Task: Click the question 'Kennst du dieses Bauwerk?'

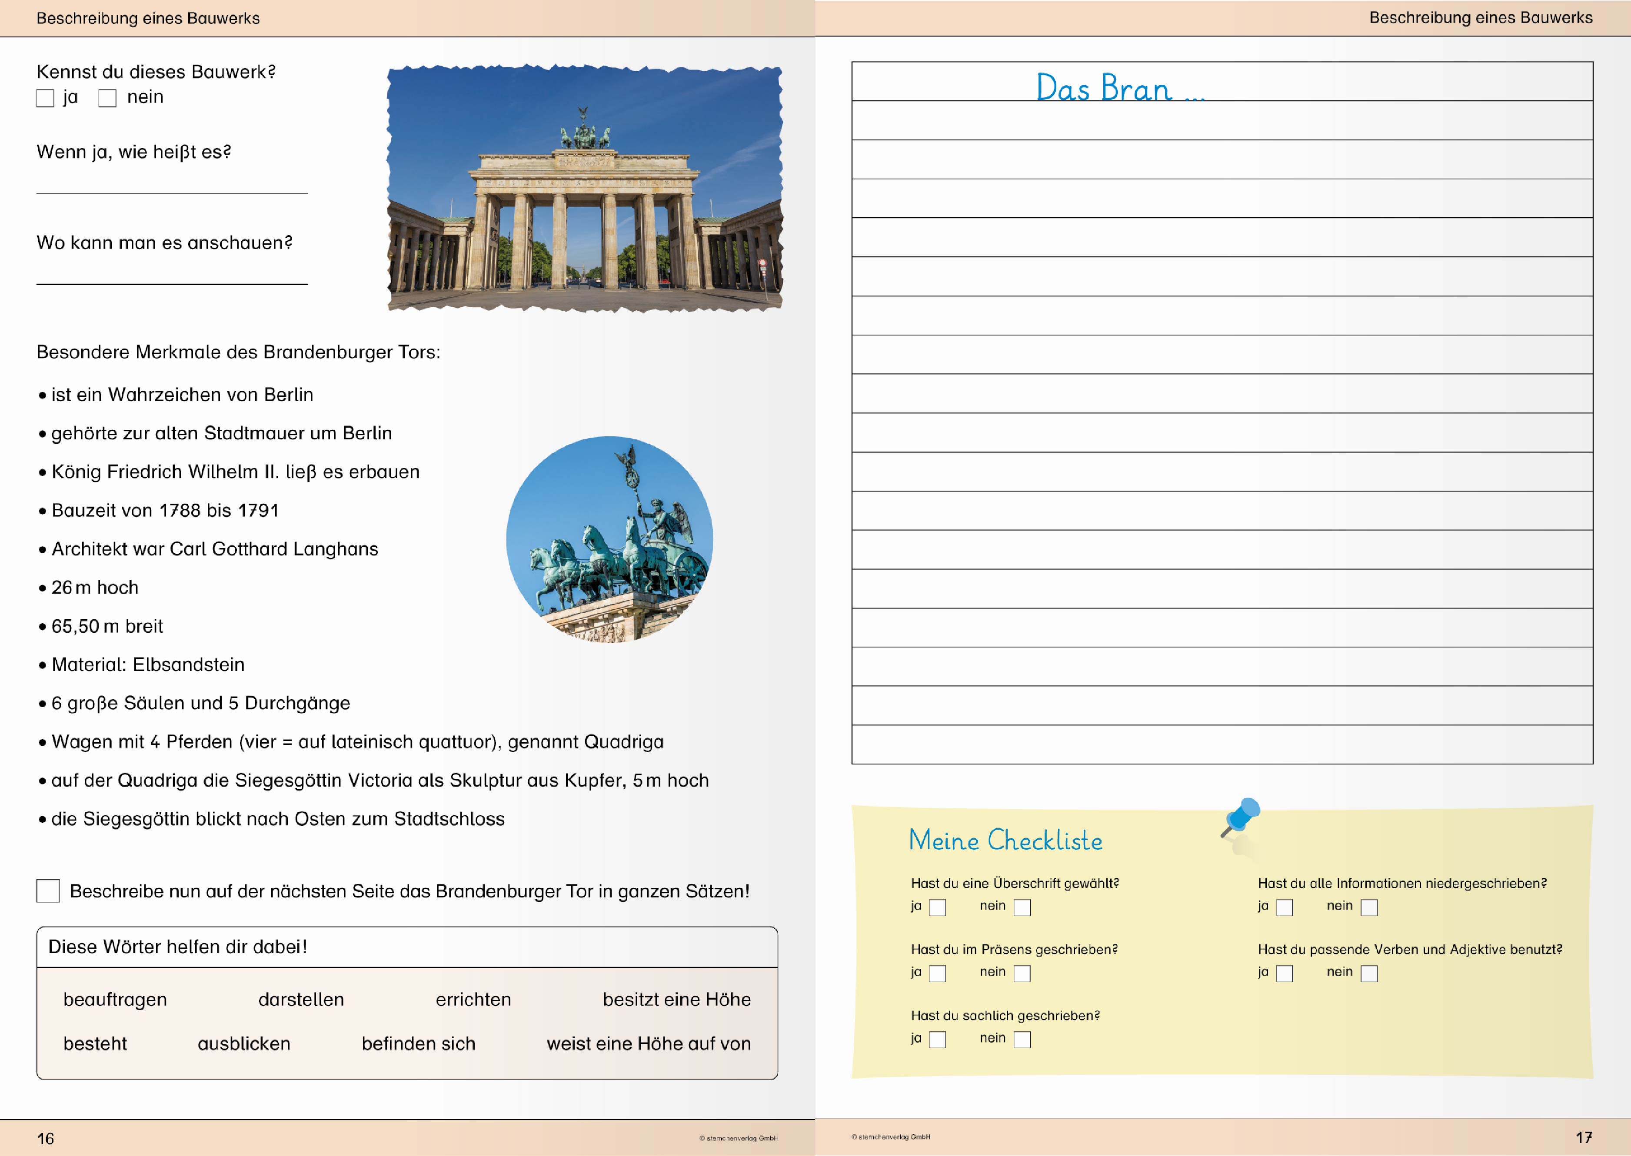Action: tap(156, 71)
